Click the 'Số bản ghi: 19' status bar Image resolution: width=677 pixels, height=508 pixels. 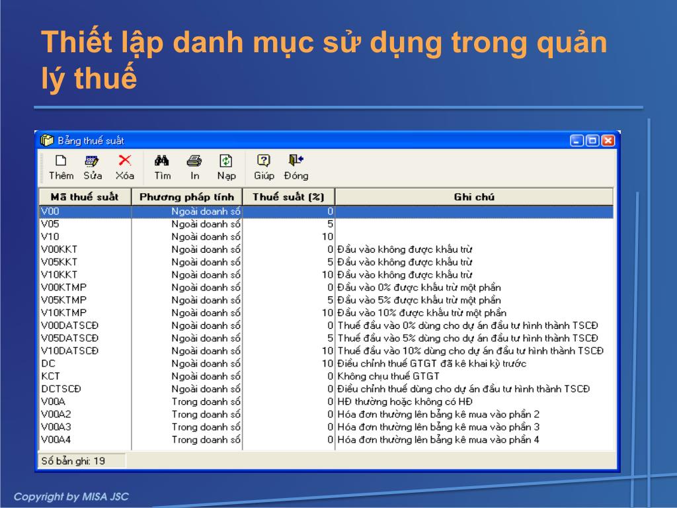[x=82, y=461]
